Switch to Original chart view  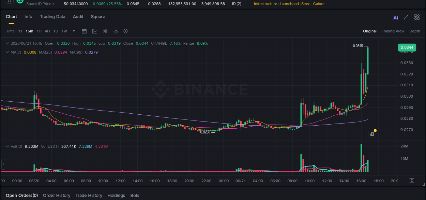[370, 31]
